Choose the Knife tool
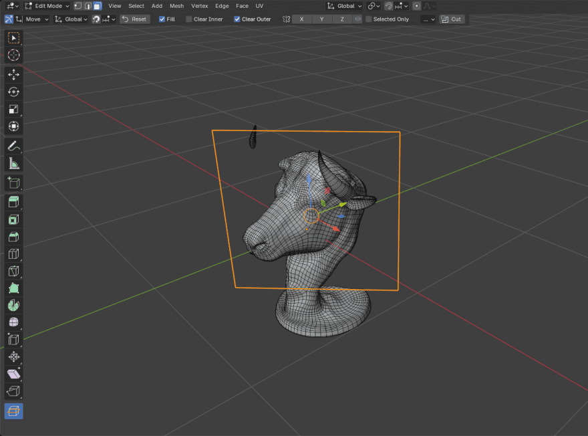The image size is (588, 436). click(x=13, y=271)
